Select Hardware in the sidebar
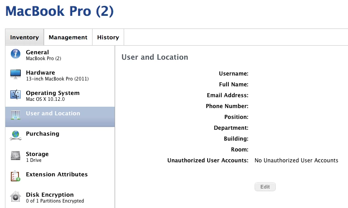The image size is (348, 208). (60, 76)
